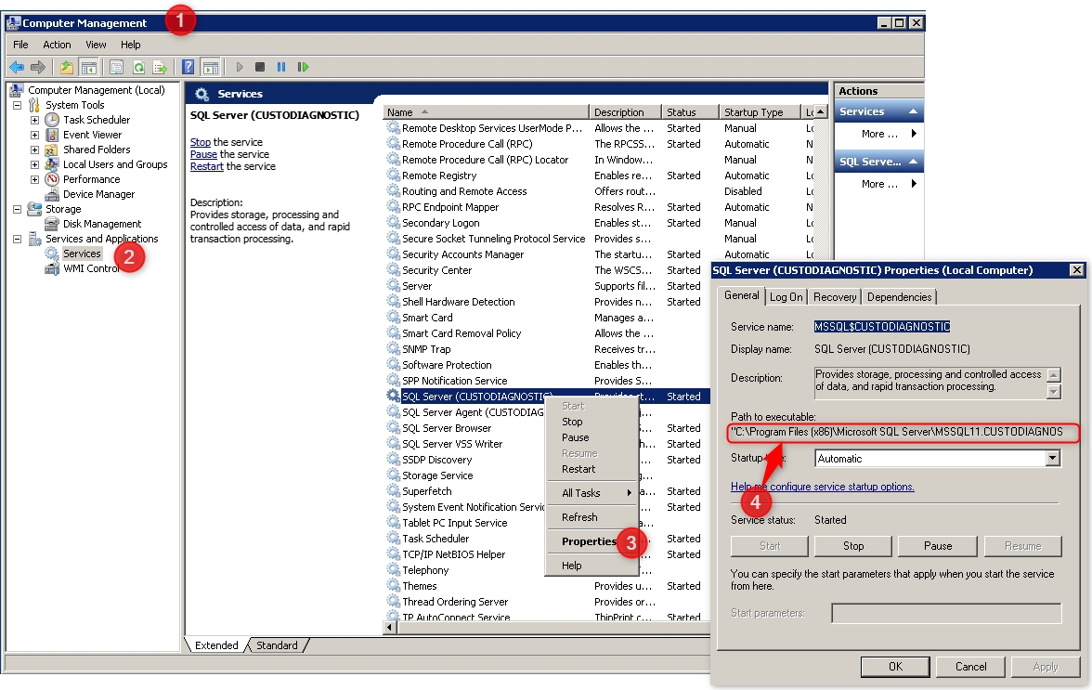This screenshot has height=690, width=1092.
Task: Sort services by Name column header
Action: pyautogui.click(x=486, y=112)
